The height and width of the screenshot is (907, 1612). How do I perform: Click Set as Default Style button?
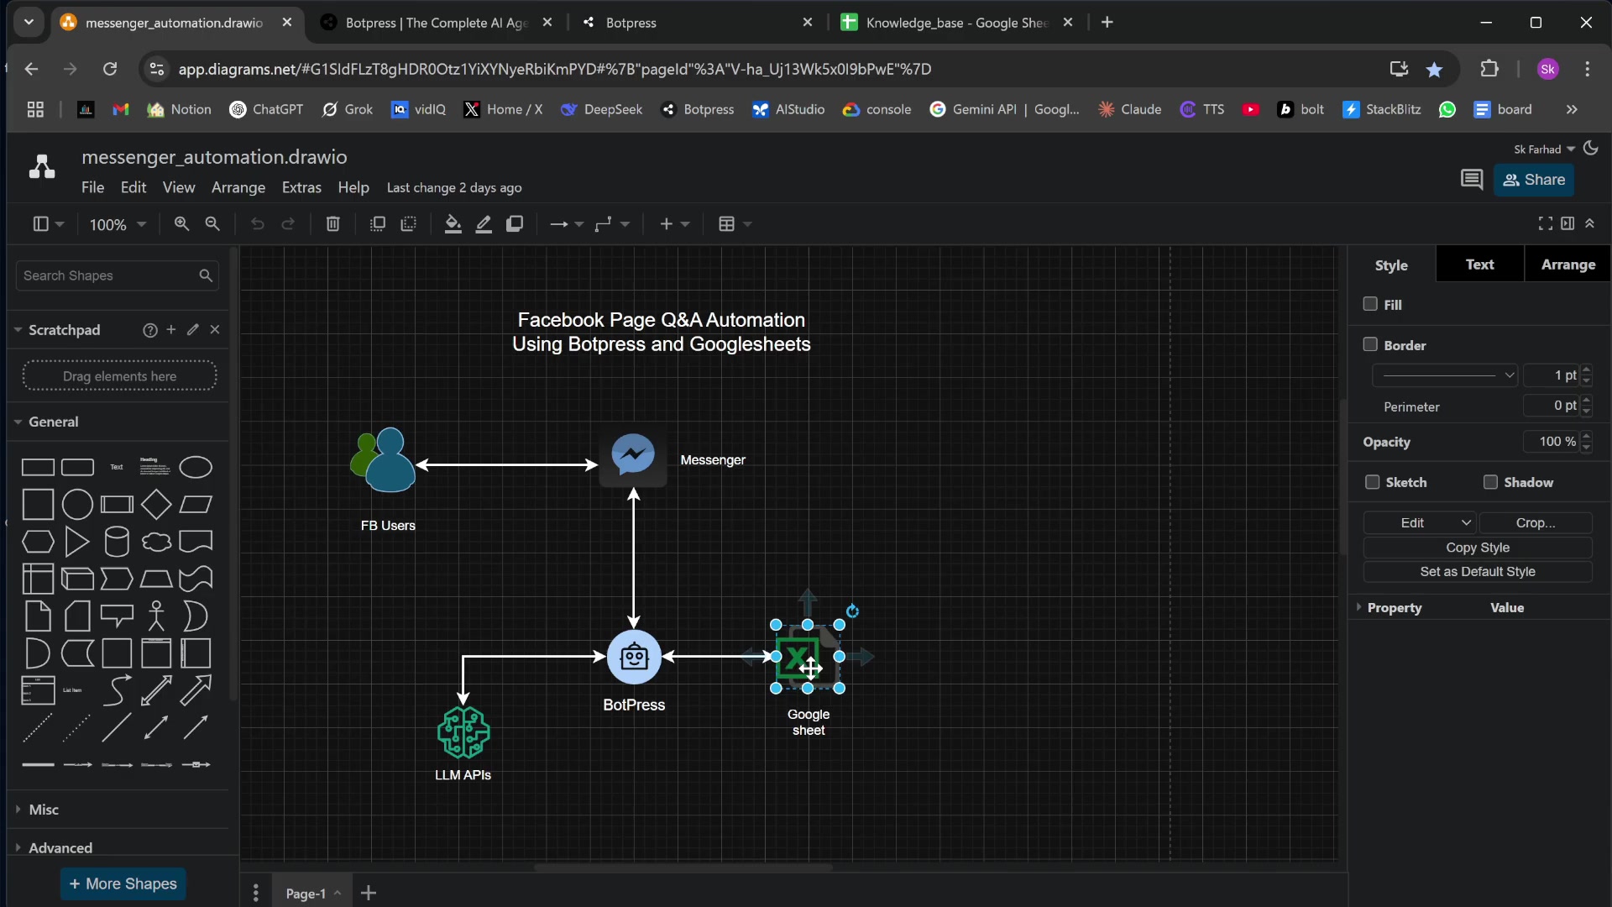point(1478,572)
